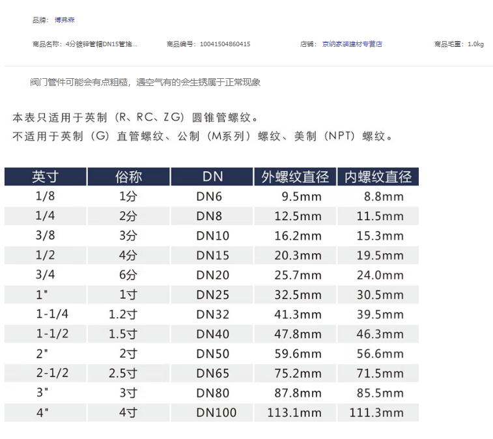Open the 京纳家装建材专营店 store link
493x439 pixels.
tap(352, 44)
